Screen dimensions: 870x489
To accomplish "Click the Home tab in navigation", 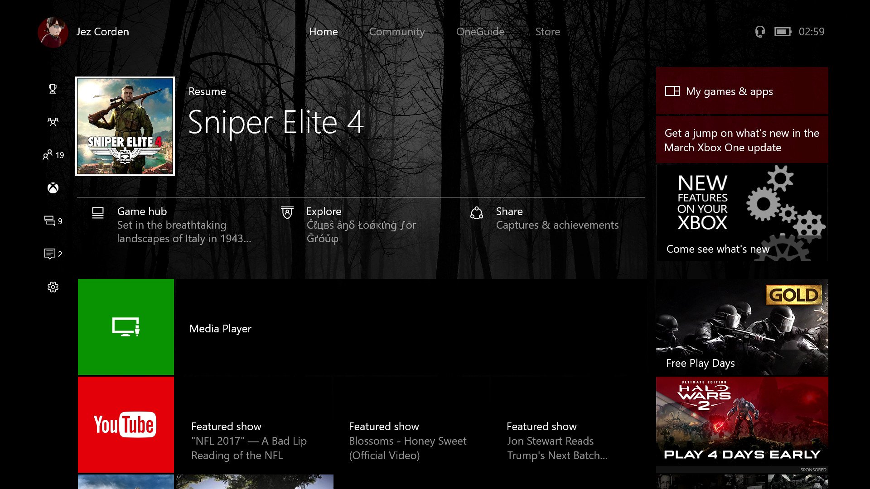I will 323,31.
